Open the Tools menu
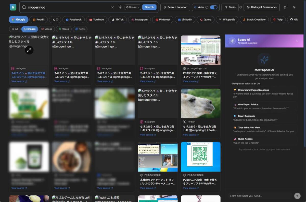Screen dimensions: 306x202 pyautogui.click(x=230, y=7)
